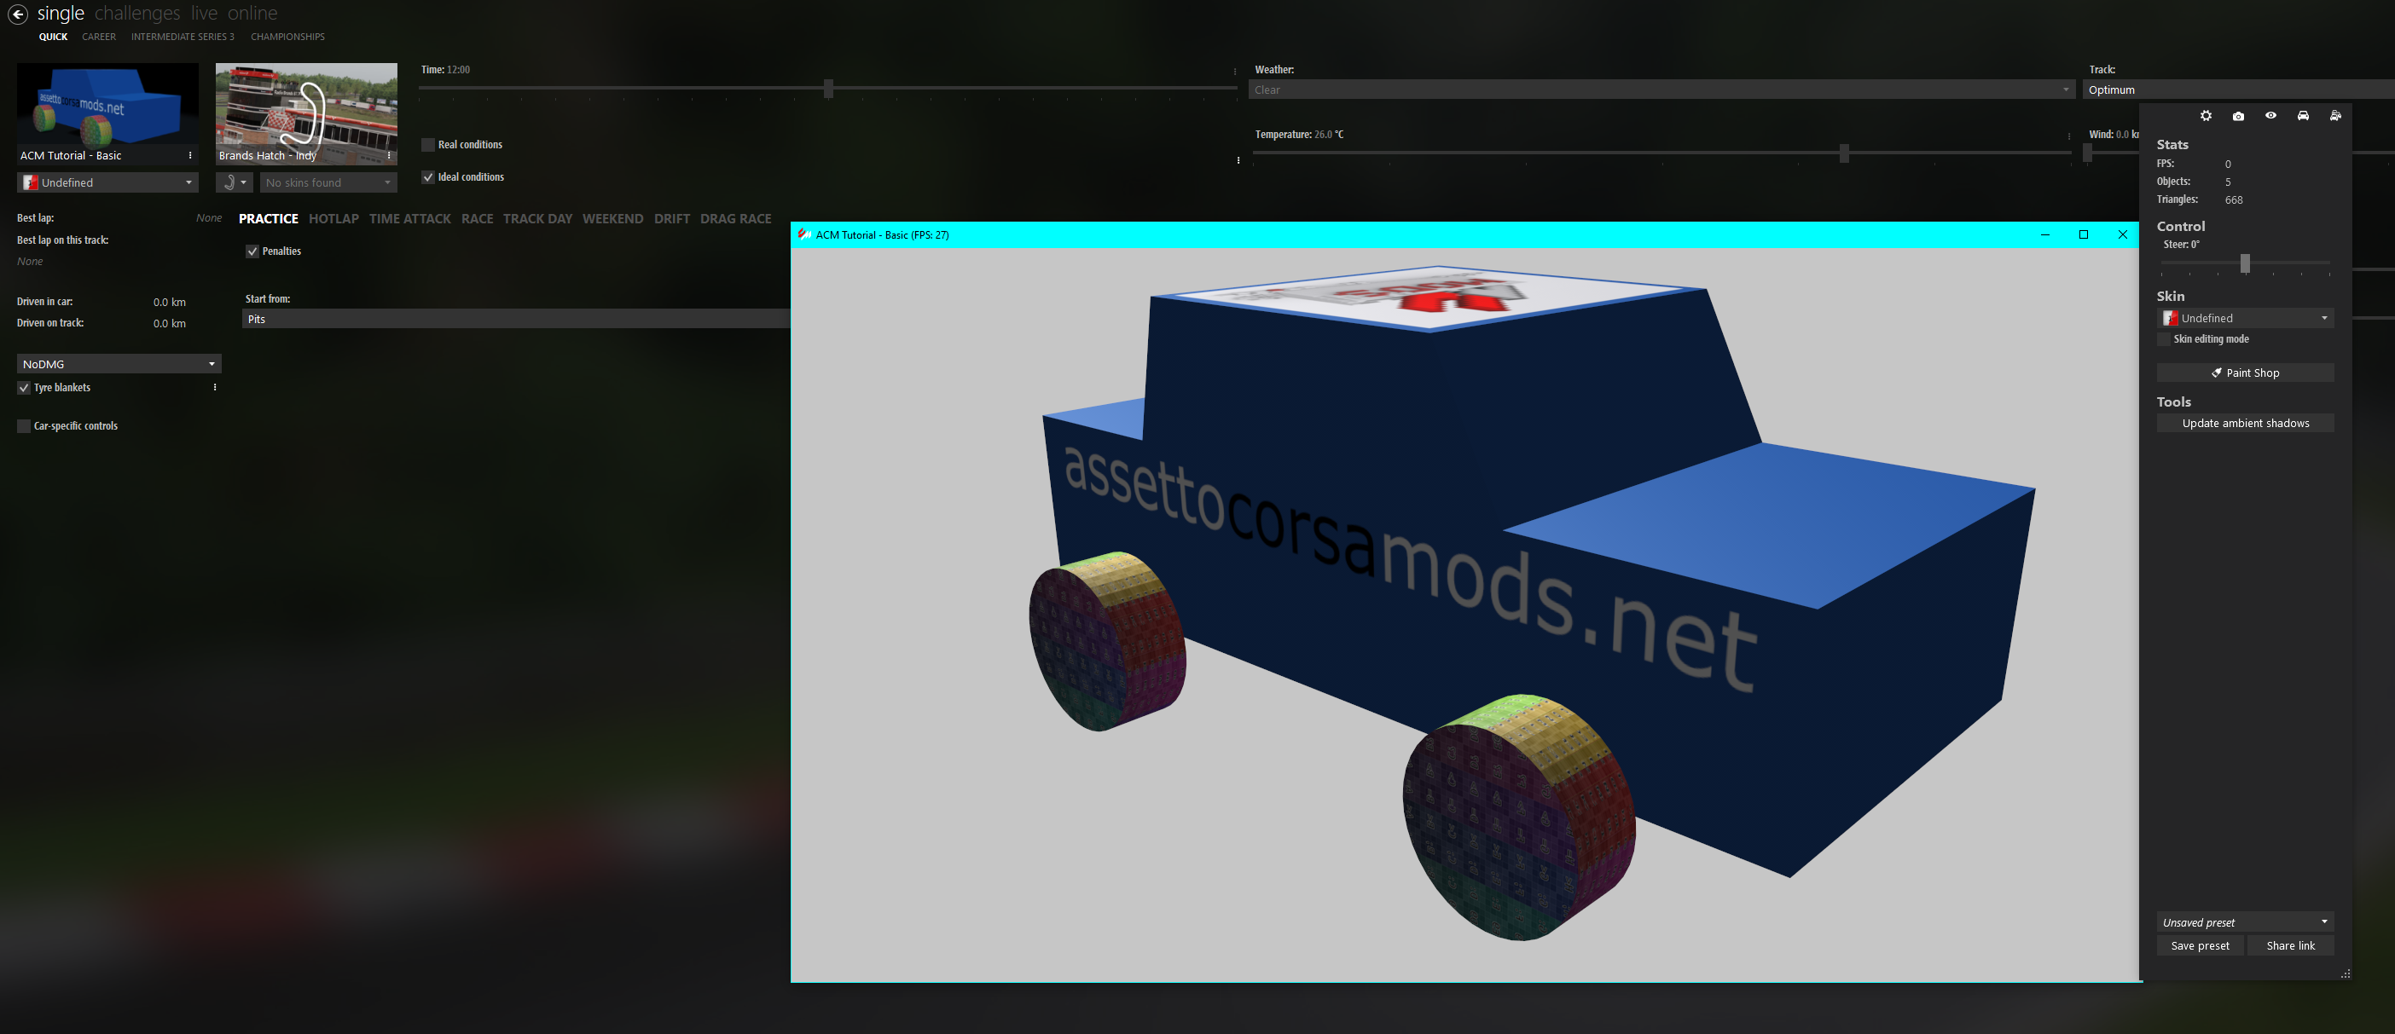Open the Start from Pits dropdown
Viewport: 2395px width, 1034px height.
tap(516, 319)
